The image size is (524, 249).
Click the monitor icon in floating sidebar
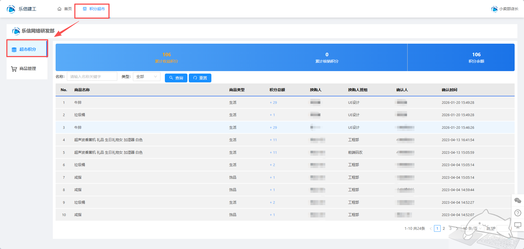coord(518,225)
